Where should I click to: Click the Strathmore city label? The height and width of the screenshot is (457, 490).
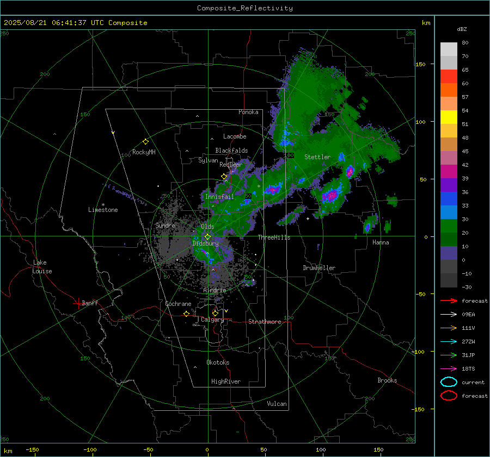click(x=265, y=322)
